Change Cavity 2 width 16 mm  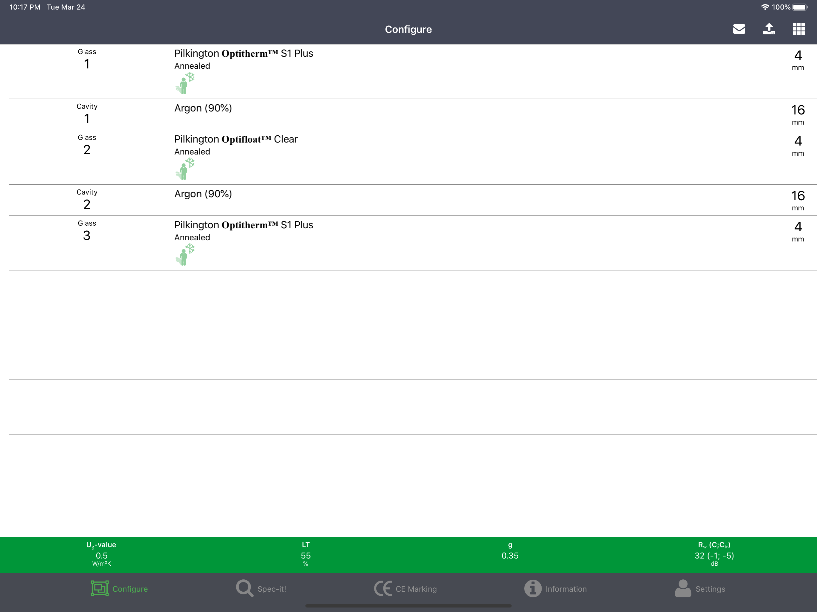click(798, 200)
